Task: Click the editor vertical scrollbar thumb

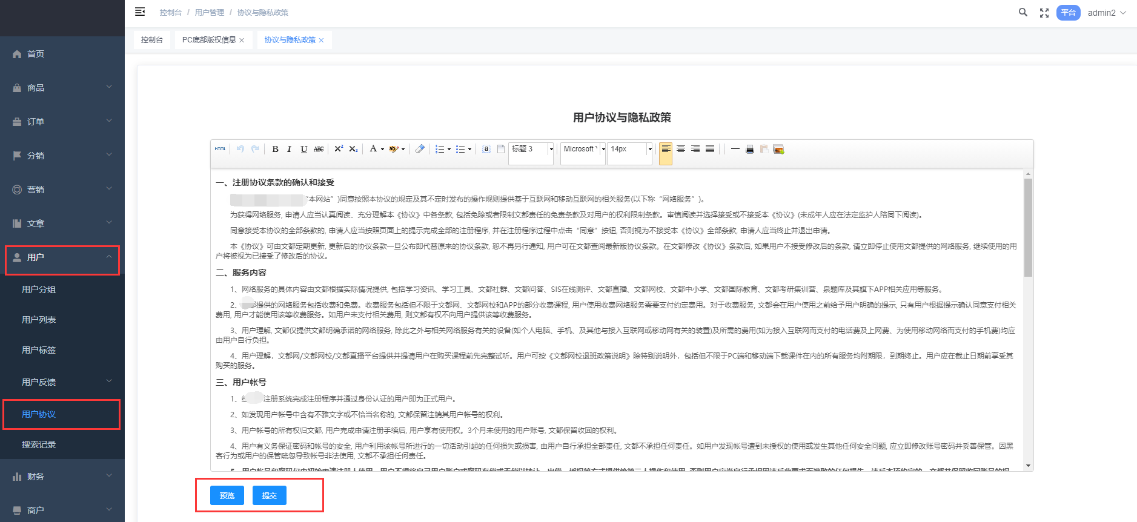Action: click(1028, 228)
